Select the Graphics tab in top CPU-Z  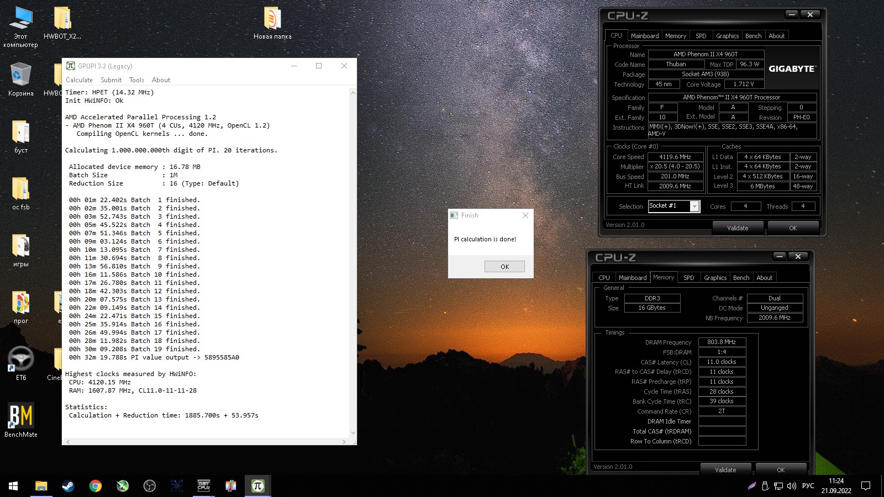(727, 36)
